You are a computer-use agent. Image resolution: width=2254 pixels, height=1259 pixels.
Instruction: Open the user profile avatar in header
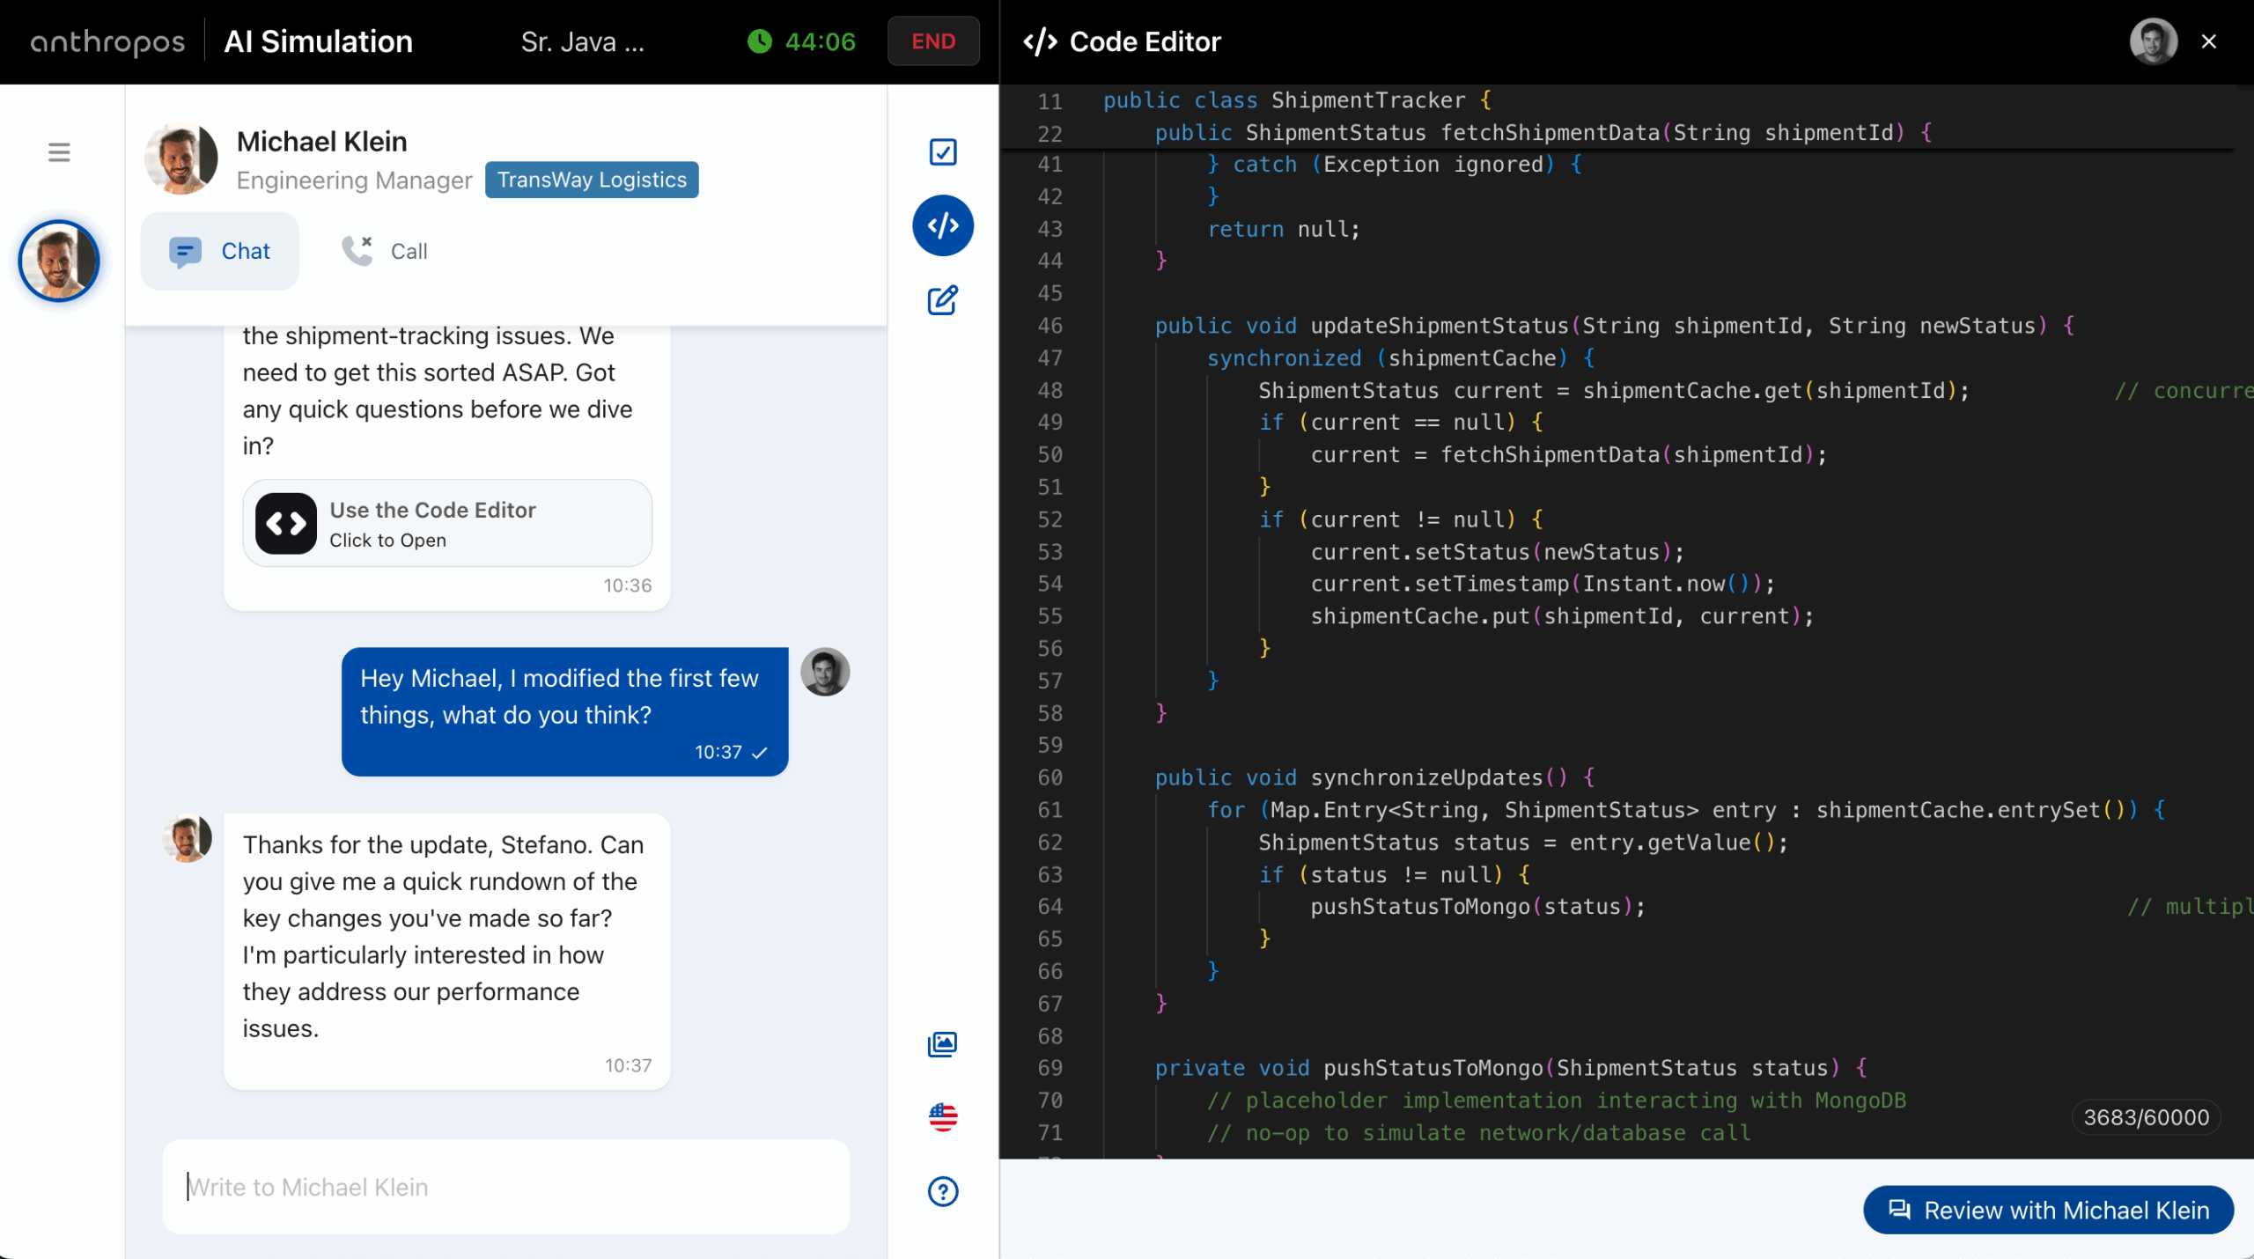click(2153, 41)
